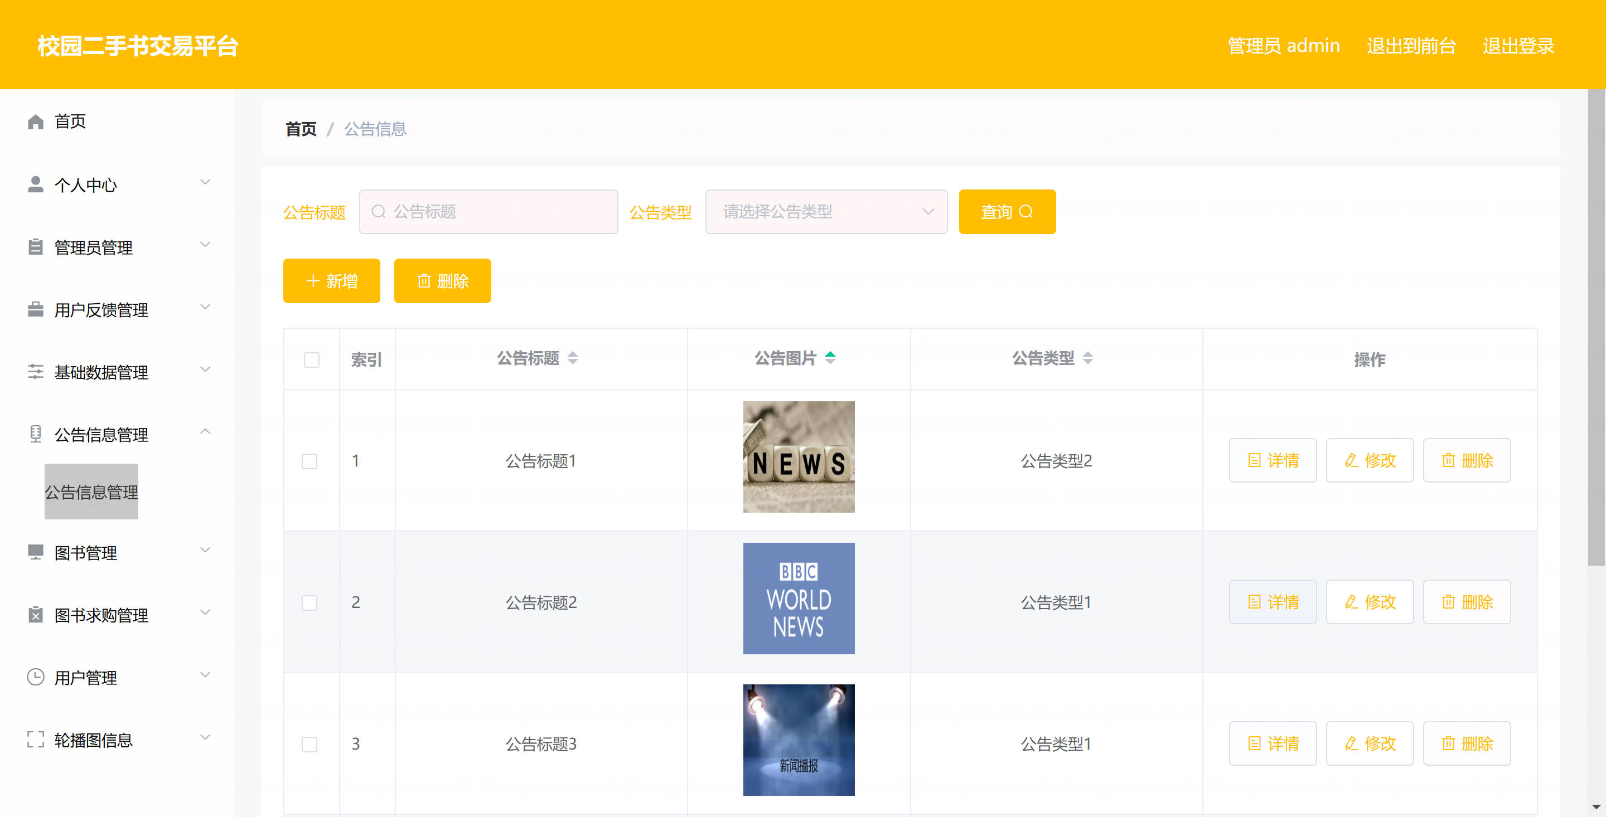This screenshot has height=817, width=1606.
Task: Open 详情 for 公告标题3
Action: pyautogui.click(x=1273, y=743)
